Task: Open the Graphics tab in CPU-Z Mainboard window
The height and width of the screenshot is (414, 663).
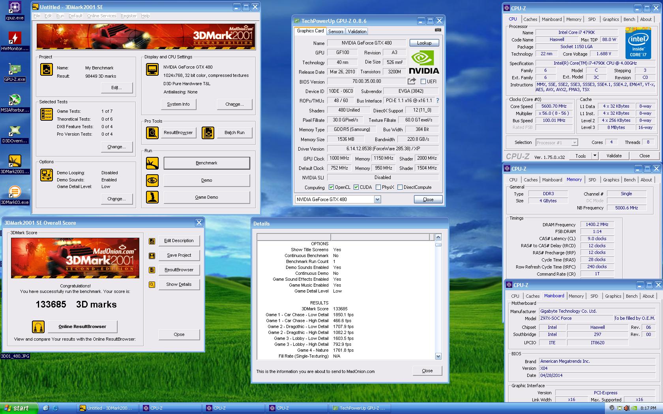Action: pos(613,296)
